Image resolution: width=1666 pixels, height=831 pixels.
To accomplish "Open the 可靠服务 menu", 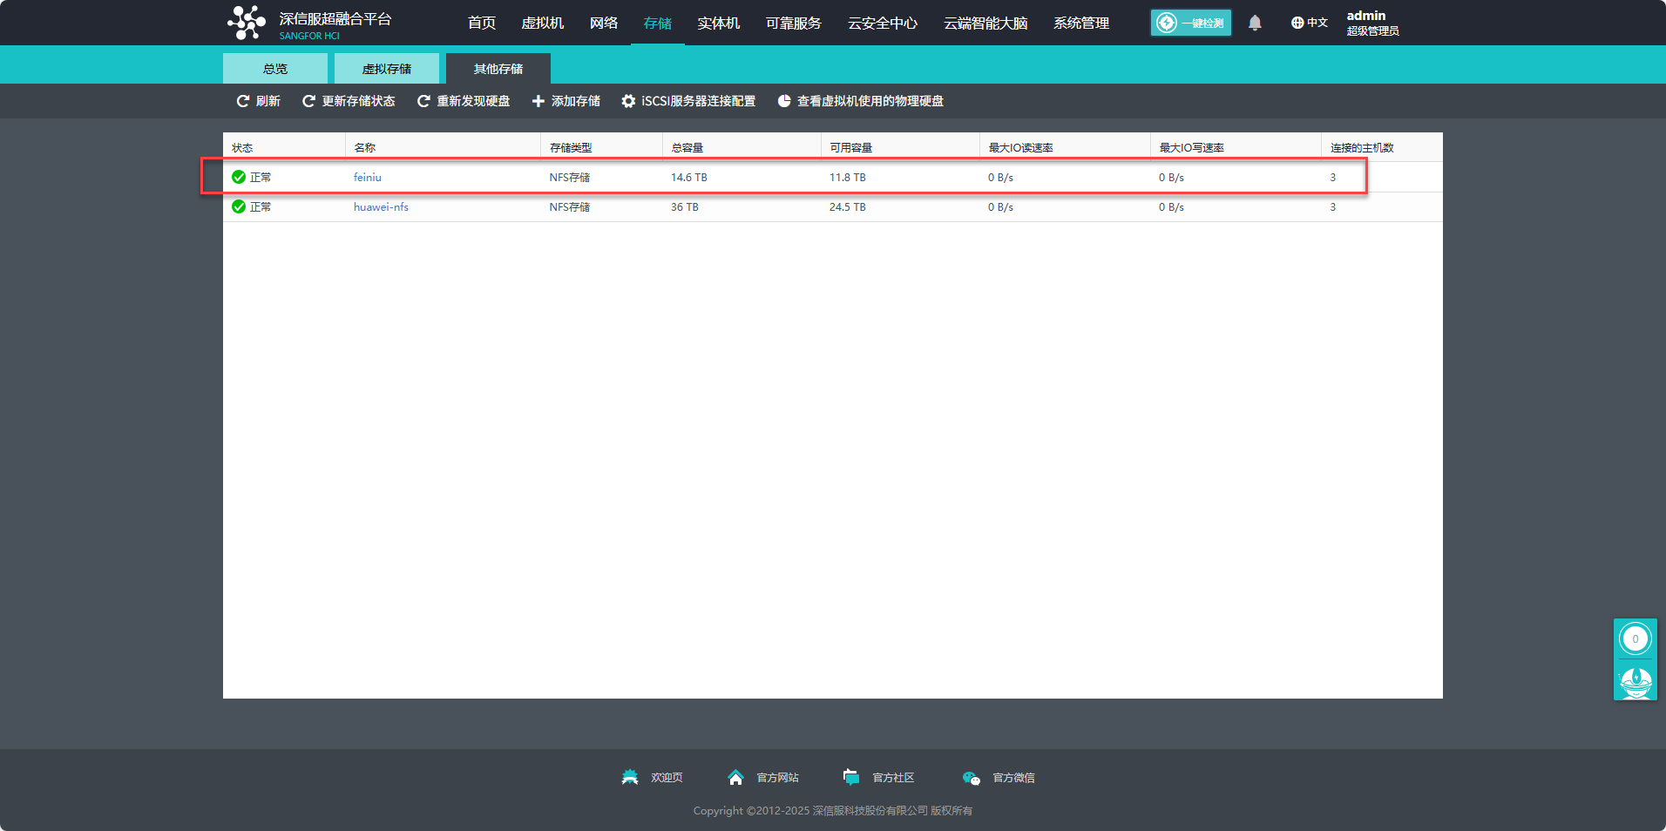I will 794,23.
